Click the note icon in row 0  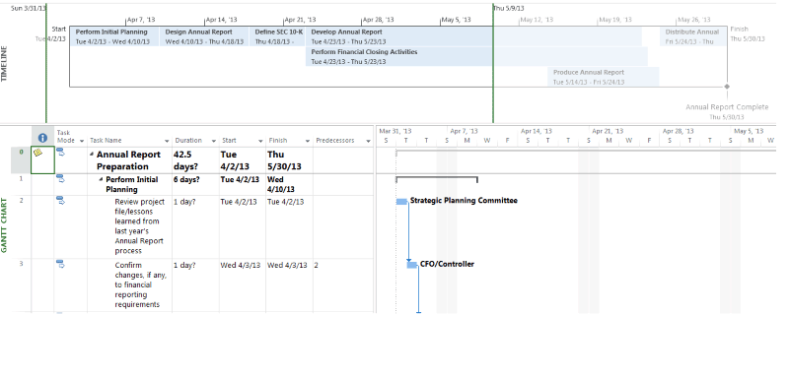[37, 154]
